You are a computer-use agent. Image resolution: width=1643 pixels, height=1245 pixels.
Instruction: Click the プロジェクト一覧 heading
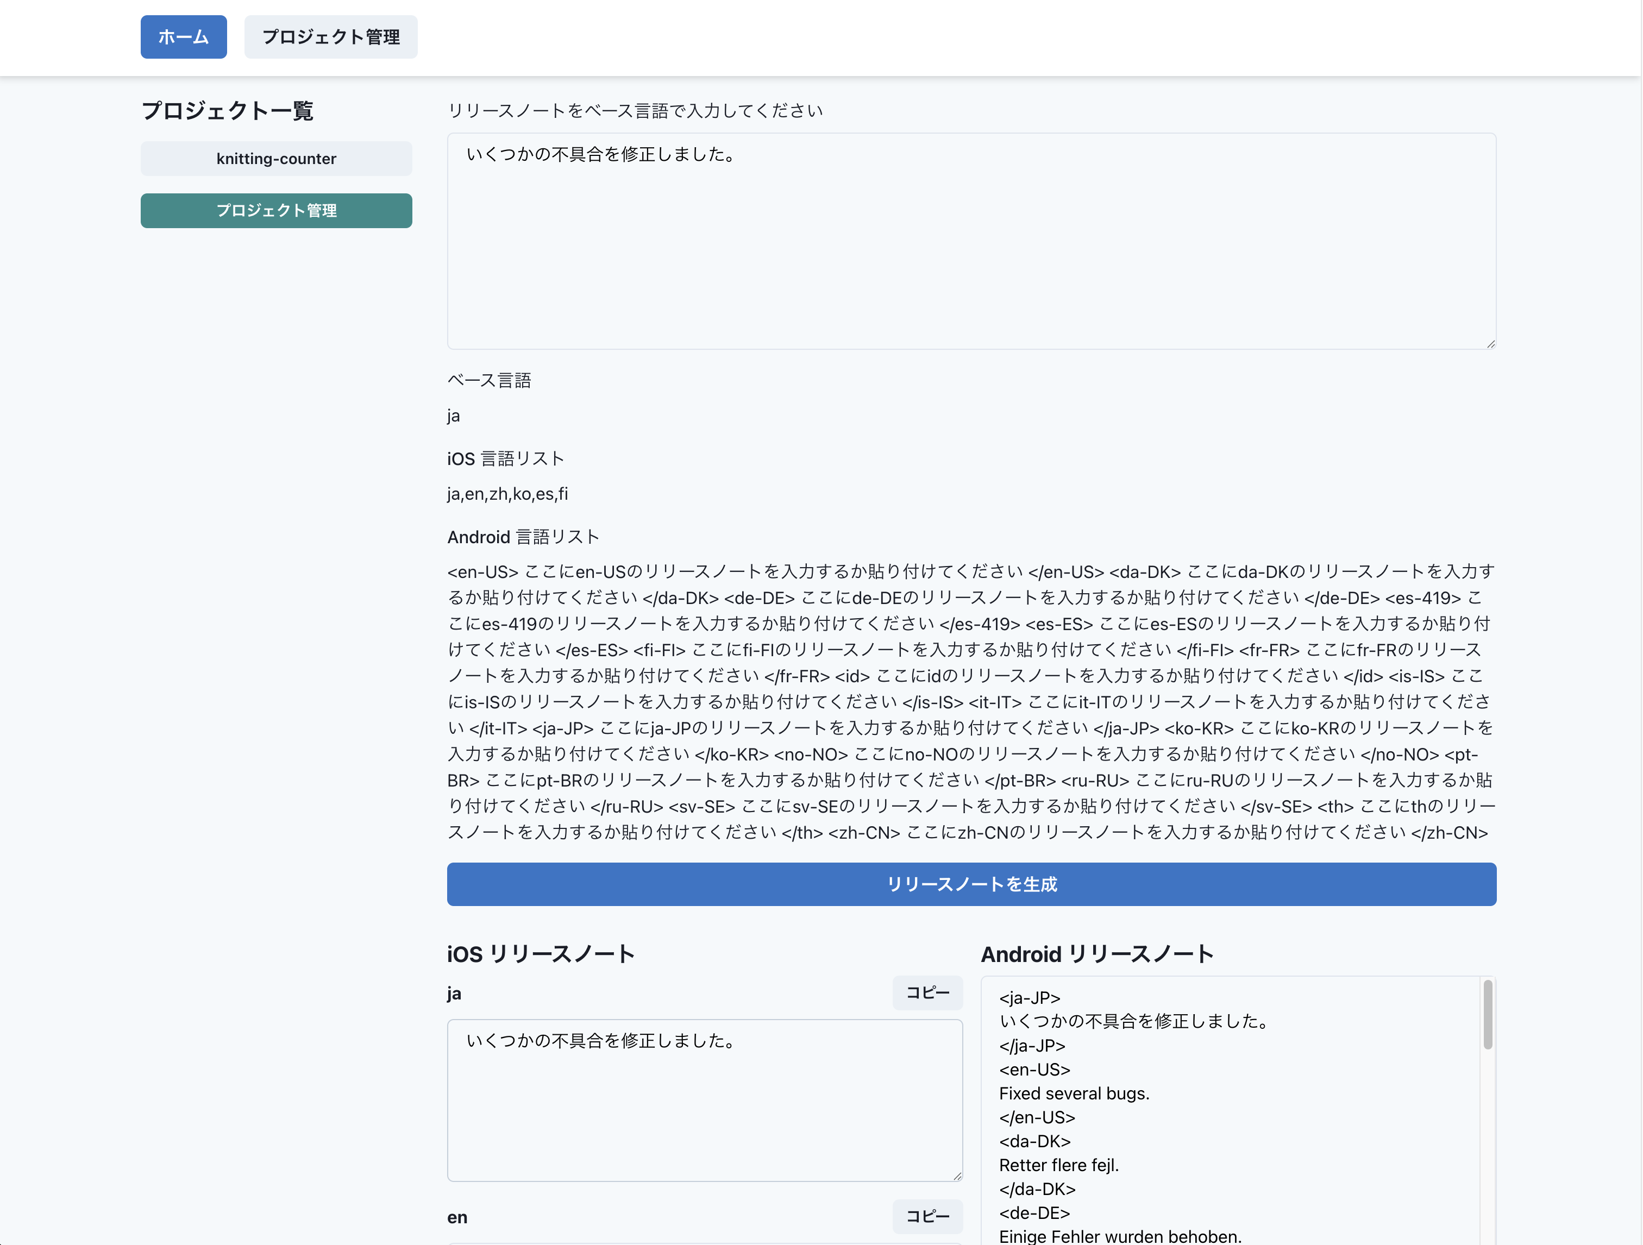point(227,111)
